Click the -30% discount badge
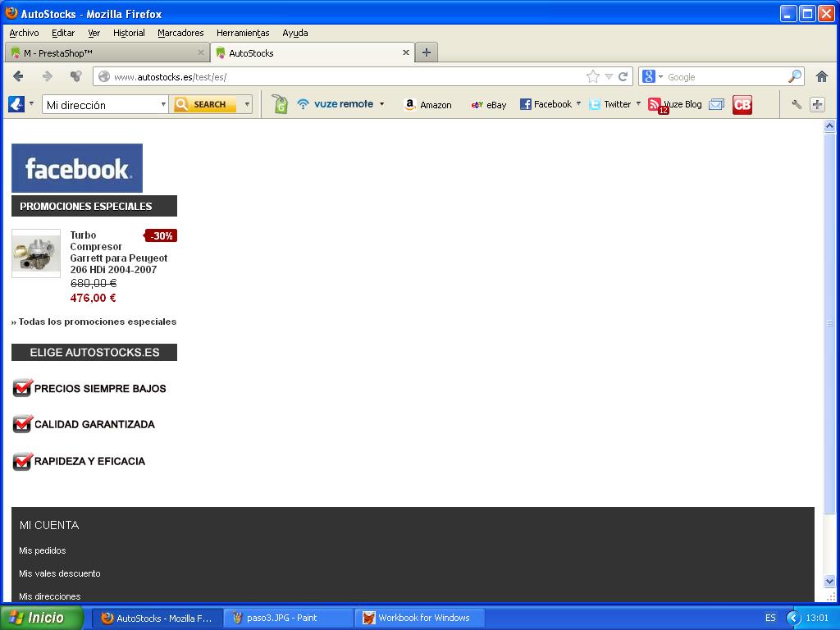 [161, 235]
